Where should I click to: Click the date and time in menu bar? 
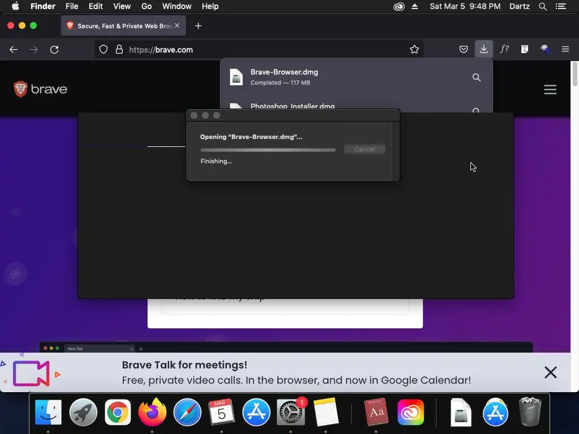[465, 6]
